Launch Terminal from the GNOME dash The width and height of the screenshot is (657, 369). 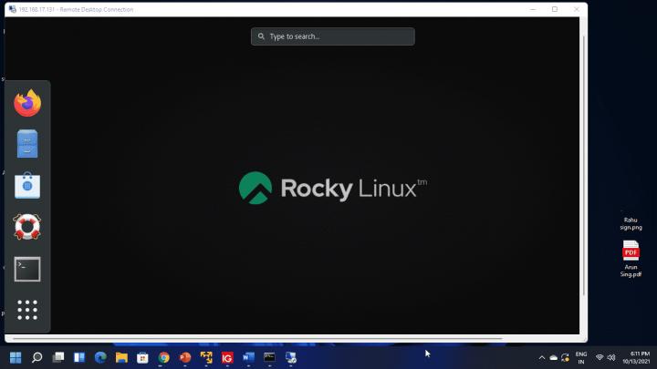(x=27, y=269)
